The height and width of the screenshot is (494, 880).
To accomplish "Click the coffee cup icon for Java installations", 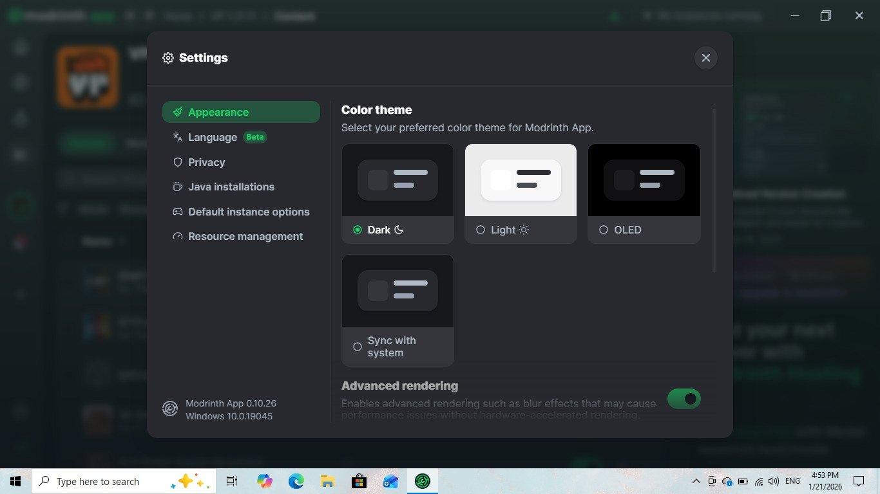I will coord(178,187).
